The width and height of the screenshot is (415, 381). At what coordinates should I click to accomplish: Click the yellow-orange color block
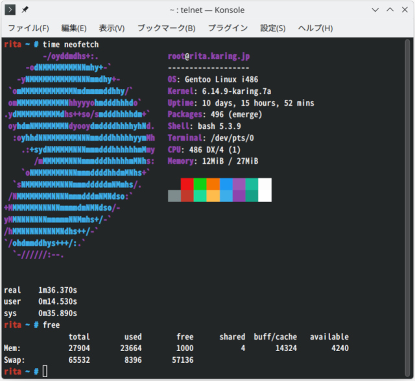pyautogui.click(x=213, y=196)
